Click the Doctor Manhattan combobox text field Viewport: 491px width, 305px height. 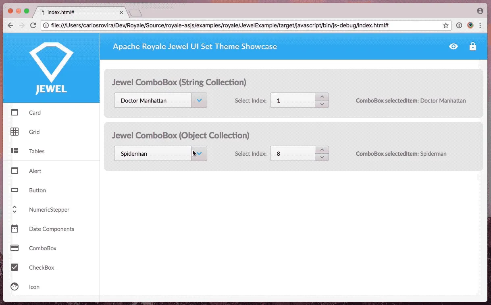153,100
